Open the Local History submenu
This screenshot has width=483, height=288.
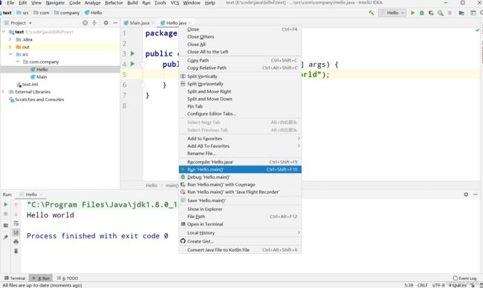(x=240, y=232)
